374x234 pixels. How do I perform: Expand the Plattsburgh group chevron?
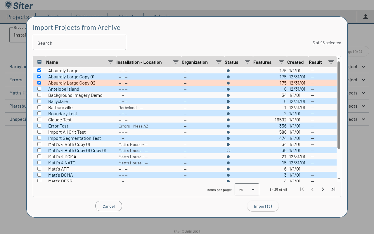click(363, 106)
